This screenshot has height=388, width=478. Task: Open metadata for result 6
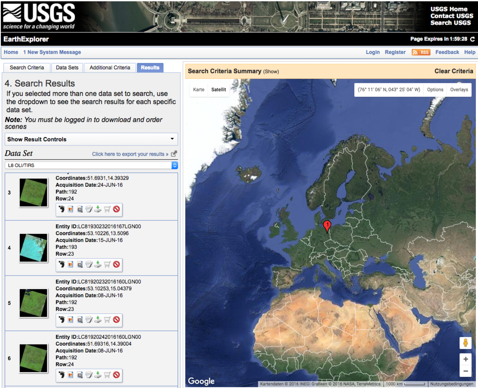pos(89,375)
